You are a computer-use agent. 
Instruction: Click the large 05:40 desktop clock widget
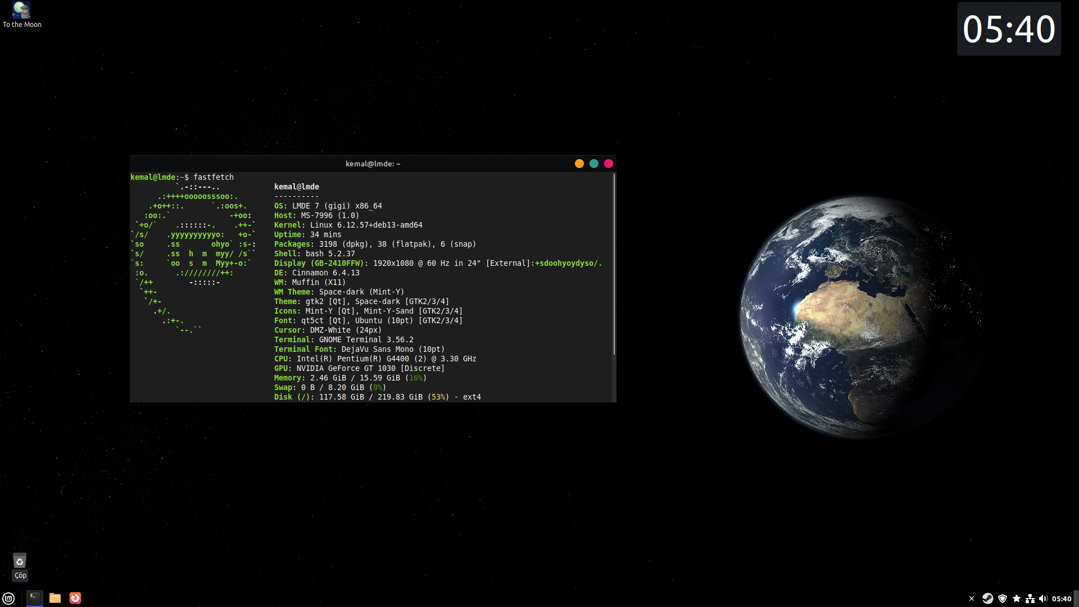coord(1009,29)
